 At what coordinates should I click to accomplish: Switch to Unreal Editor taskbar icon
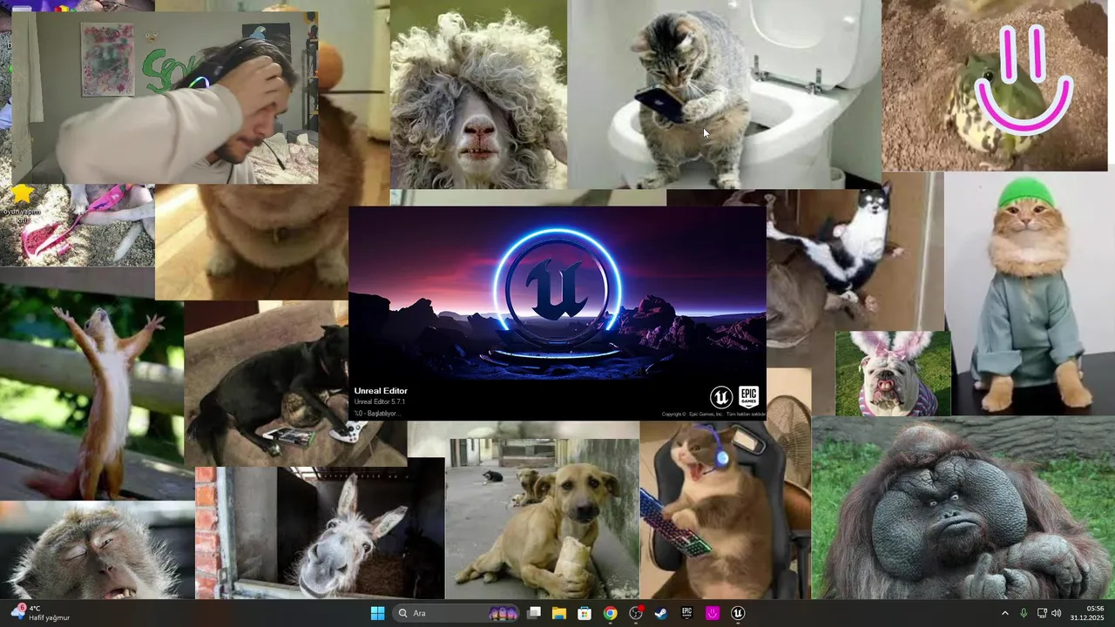click(x=738, y=613)
